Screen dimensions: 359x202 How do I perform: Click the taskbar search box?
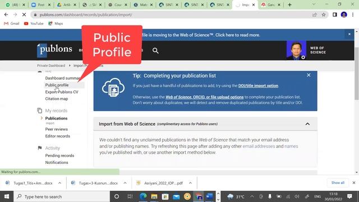click(62, 196)
